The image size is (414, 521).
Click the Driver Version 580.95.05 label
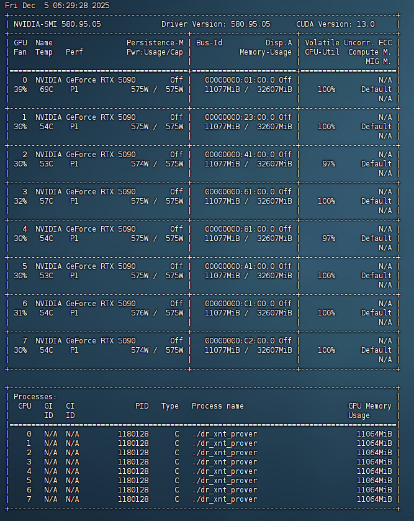pos(216,24)
